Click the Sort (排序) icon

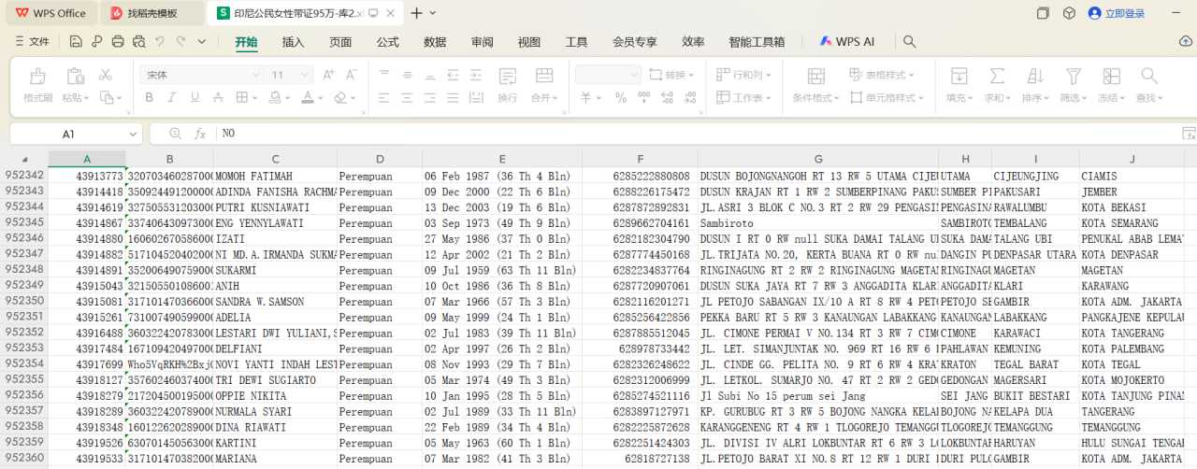[x=1035, y=76]
